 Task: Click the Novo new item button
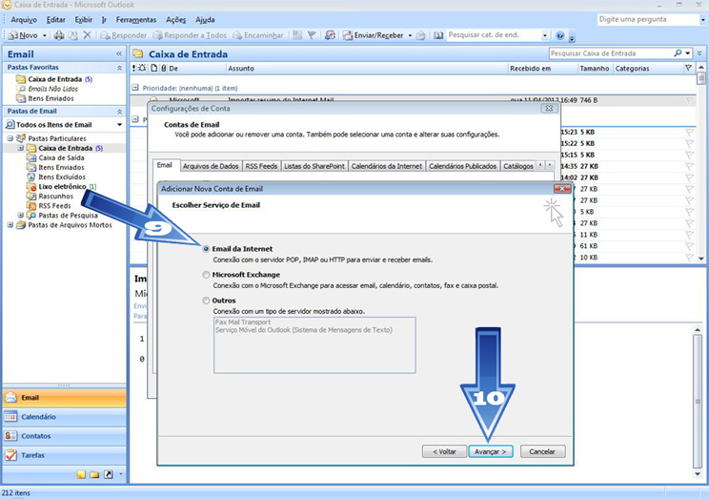pos(23,35)
